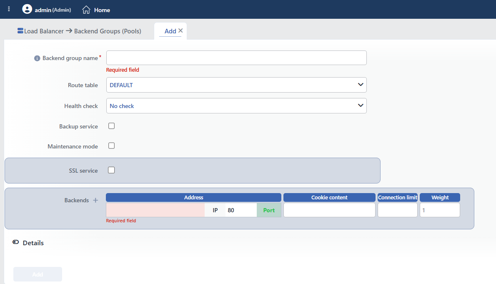Click the Maintenance mode label
The height and width of the screenshot is (284, 496).
(73, 146)
